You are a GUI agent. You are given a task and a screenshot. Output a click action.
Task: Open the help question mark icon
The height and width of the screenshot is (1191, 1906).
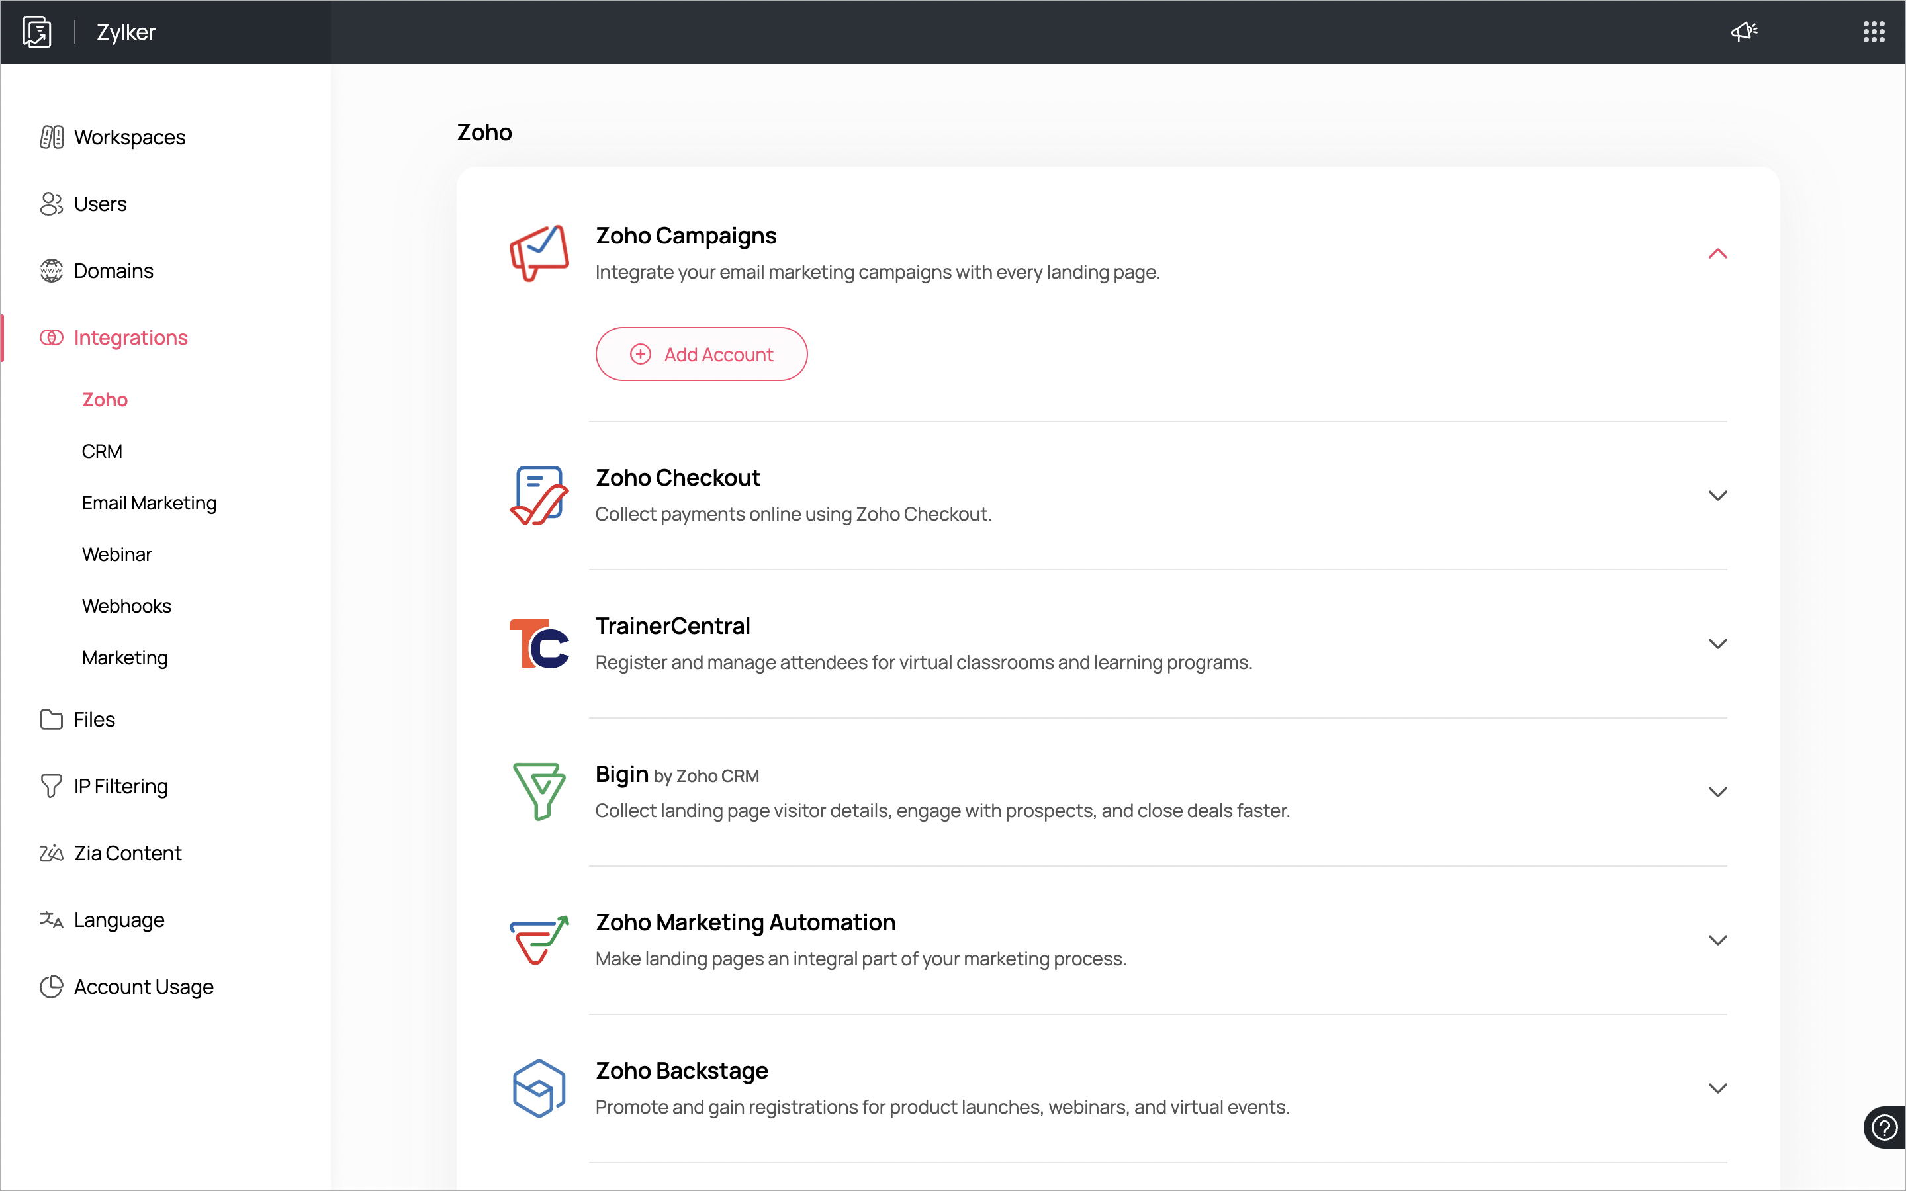1885,1128
